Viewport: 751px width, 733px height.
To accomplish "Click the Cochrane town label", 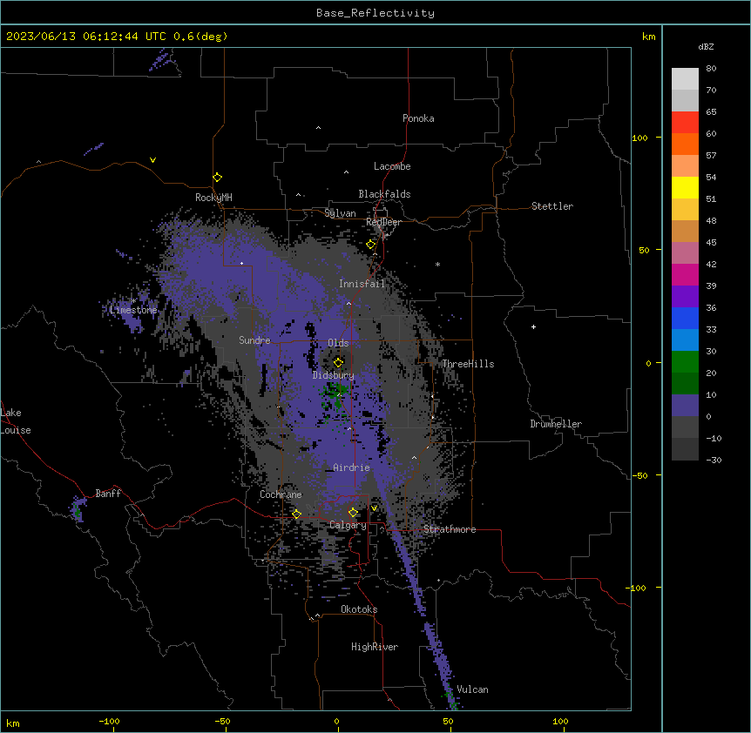I will (x=281, y=494).
